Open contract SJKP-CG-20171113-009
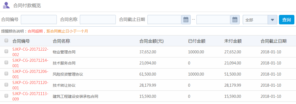 [x=30, y=96]
